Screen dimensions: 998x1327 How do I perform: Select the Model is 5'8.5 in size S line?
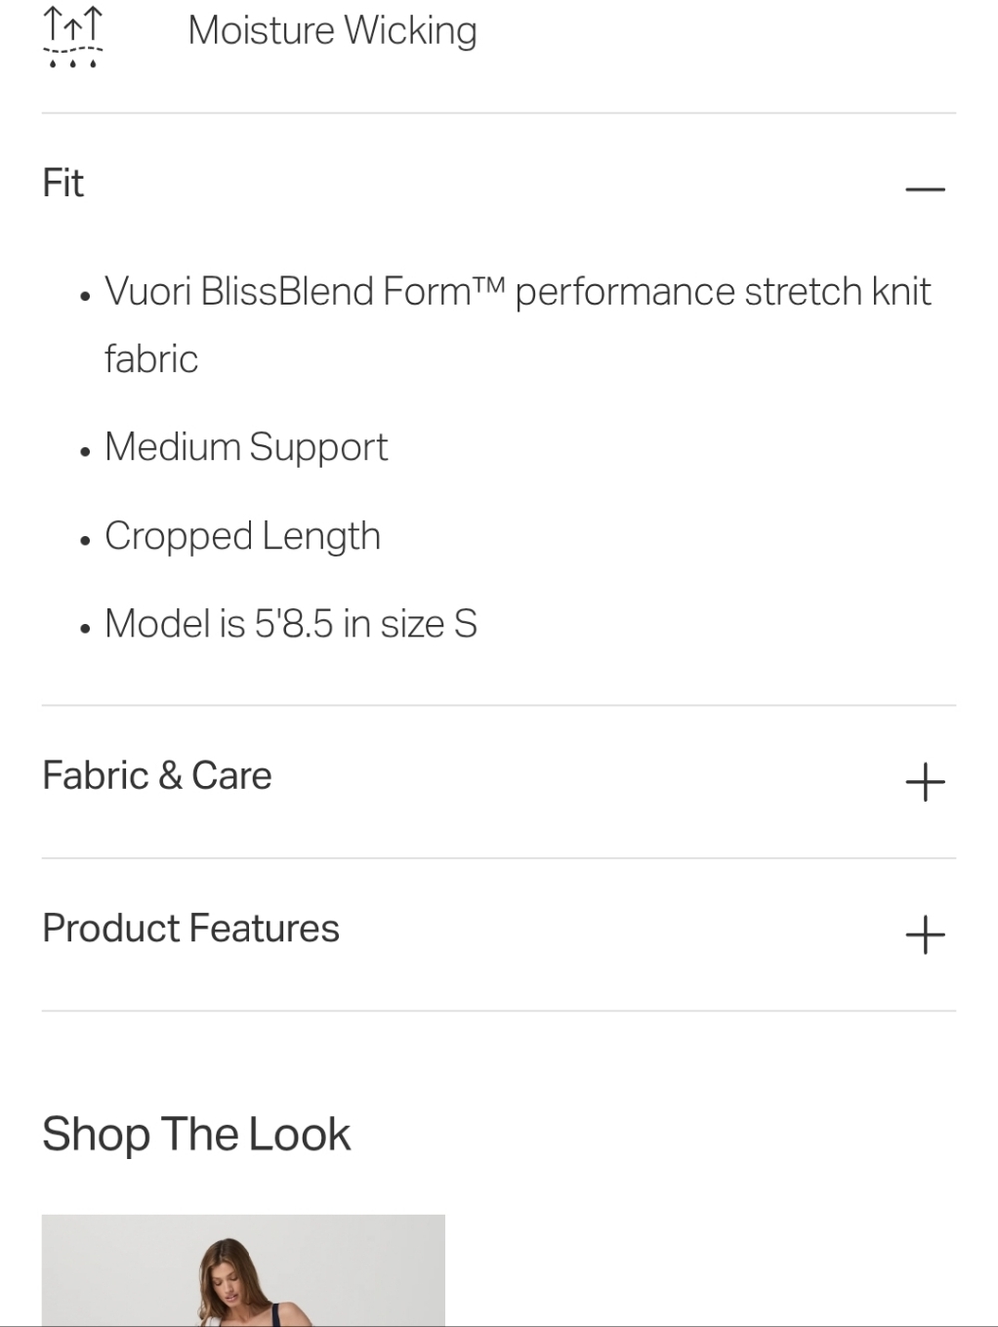(x=290, y=624)
